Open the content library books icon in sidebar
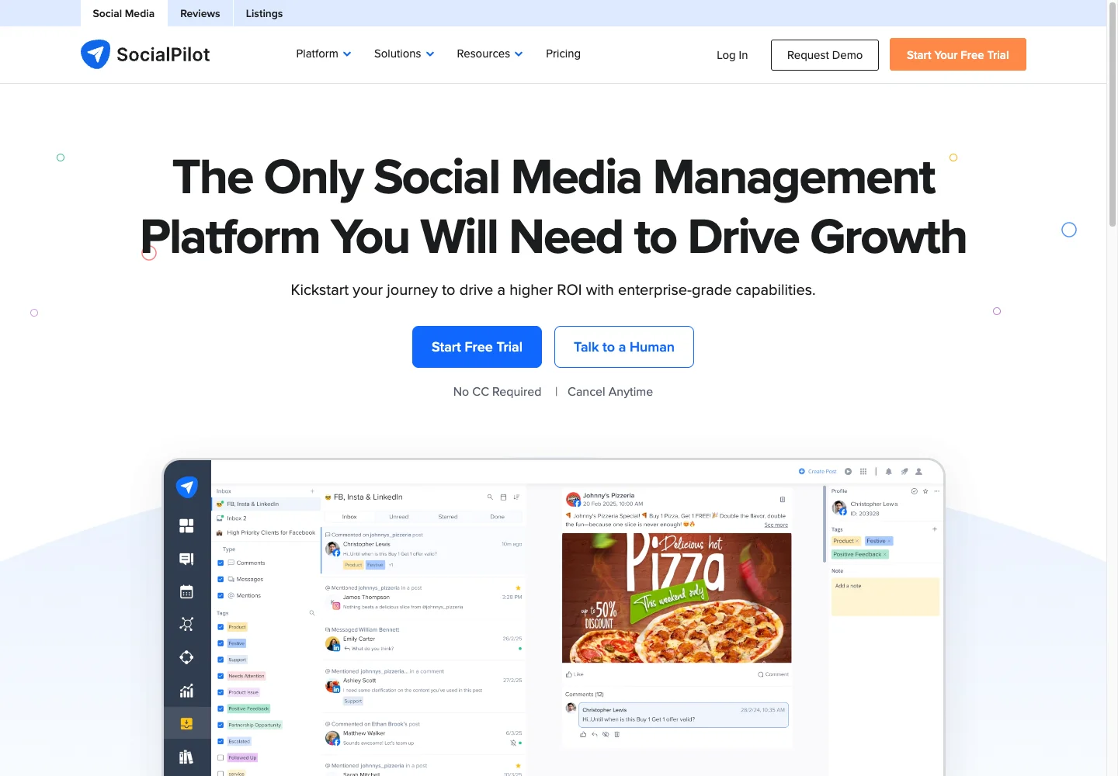The width and height of the screenshot is (1118, 776). tap(186, 757)
